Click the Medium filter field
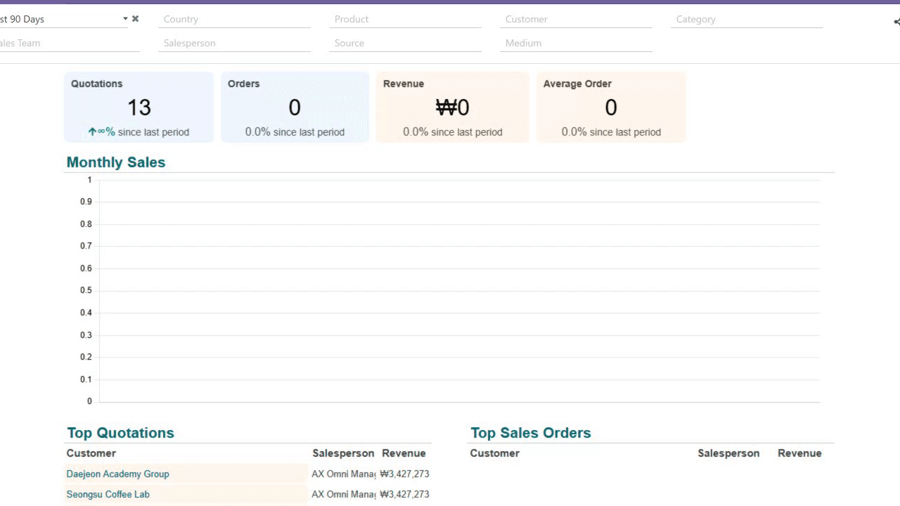The image size is (900, 506). pyautogui.click(x=576, y=44)
